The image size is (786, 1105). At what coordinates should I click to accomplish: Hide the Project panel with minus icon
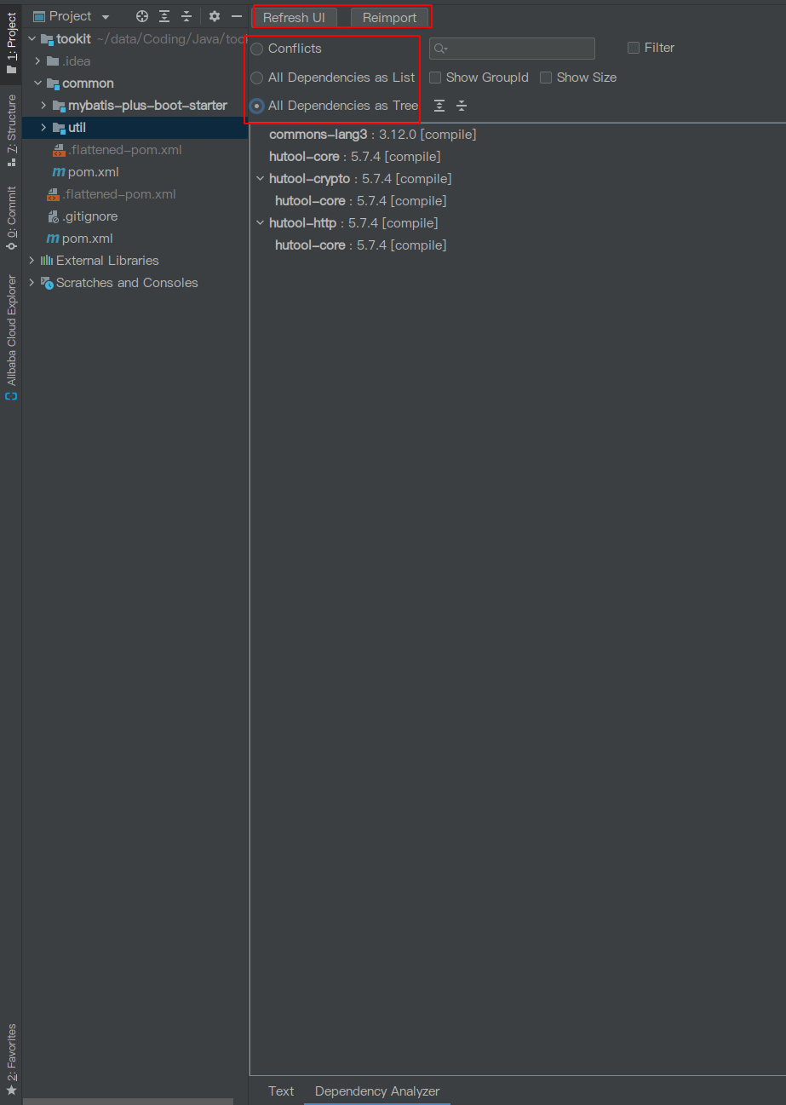[237, 16]
